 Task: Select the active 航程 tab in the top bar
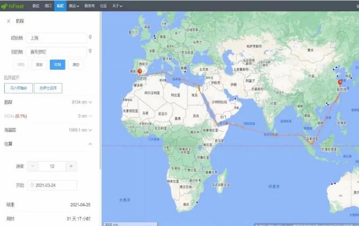60,6
